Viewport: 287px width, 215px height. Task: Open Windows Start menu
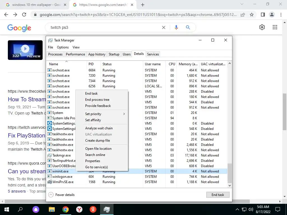click(x=7, y=209)
